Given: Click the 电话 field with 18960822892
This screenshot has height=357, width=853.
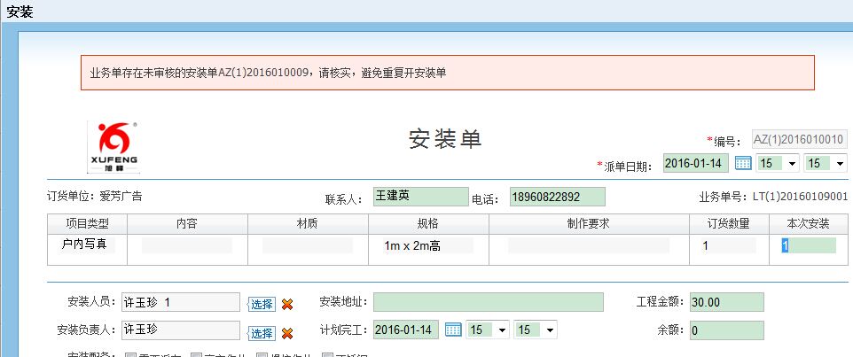Looking at the screenshot, I should [x=557, y=197].
